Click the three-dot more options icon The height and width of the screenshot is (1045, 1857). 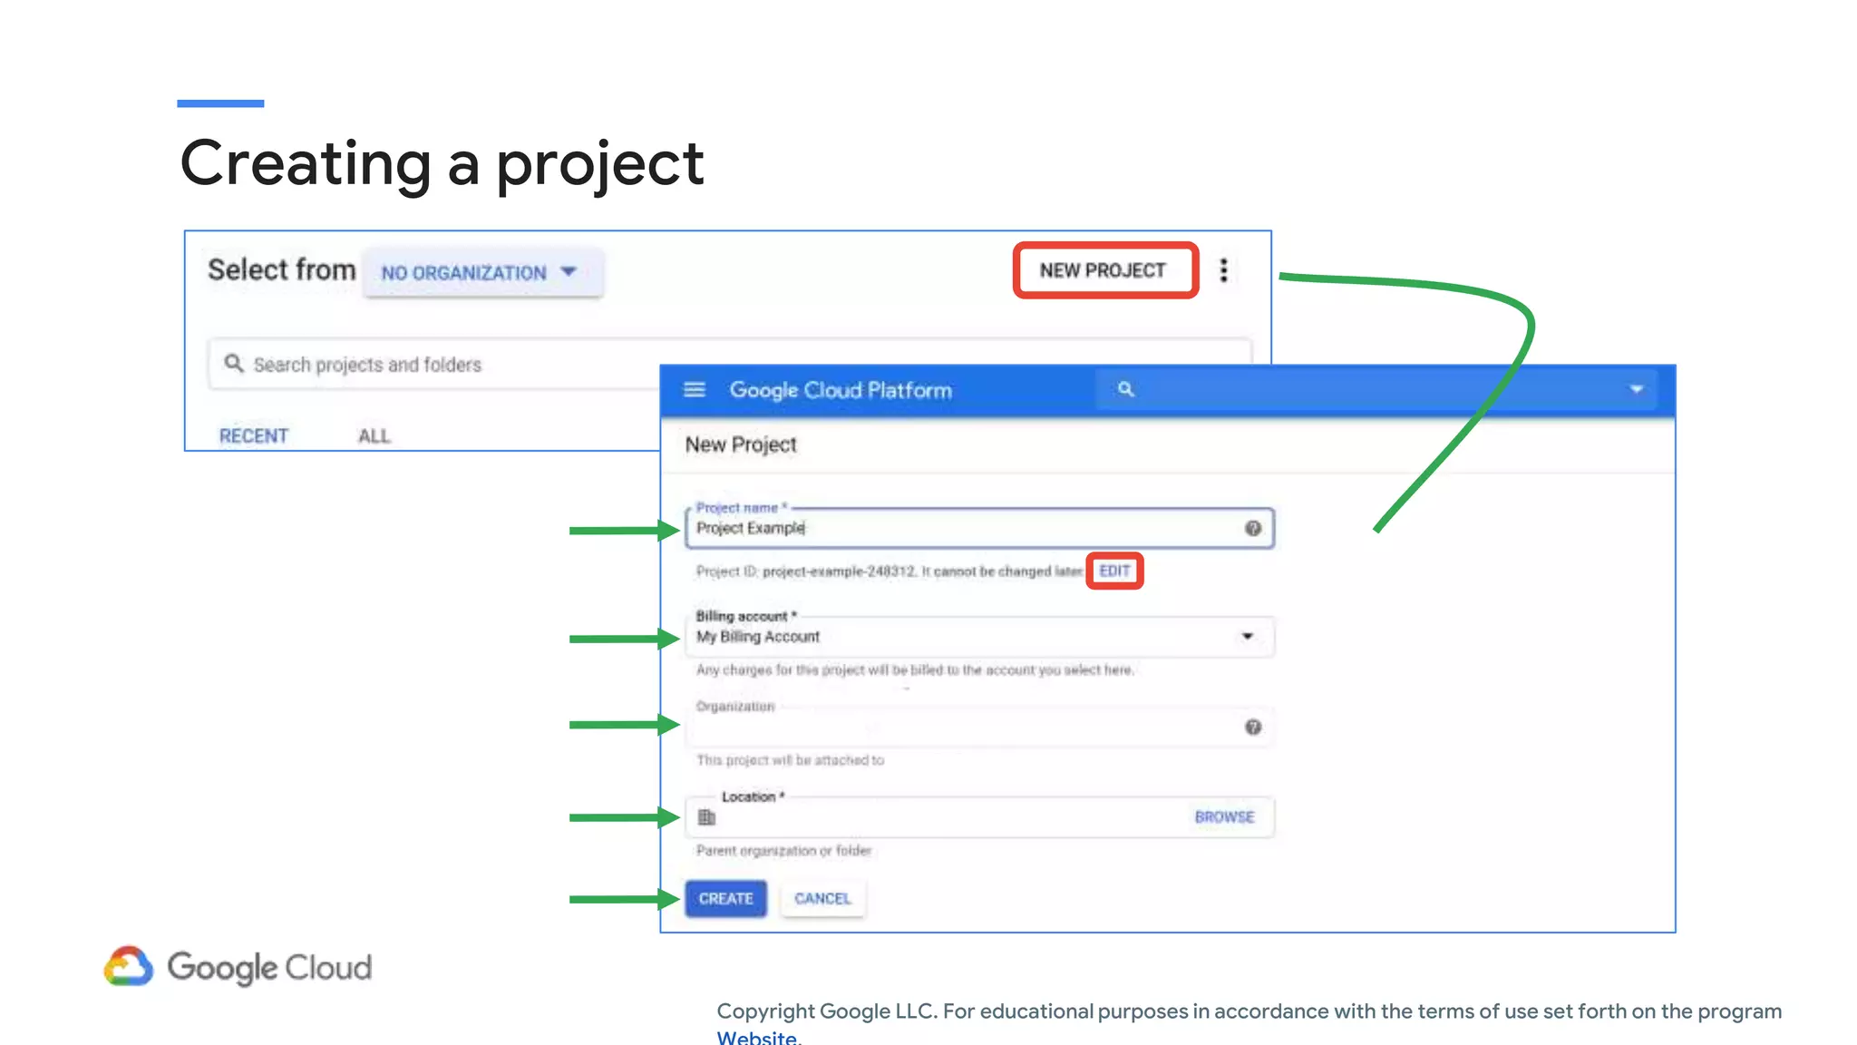click(1223, 270)
